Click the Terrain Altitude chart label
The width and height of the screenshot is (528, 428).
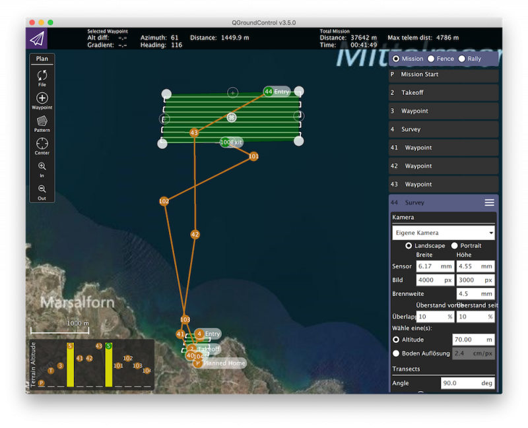(33, 365)
